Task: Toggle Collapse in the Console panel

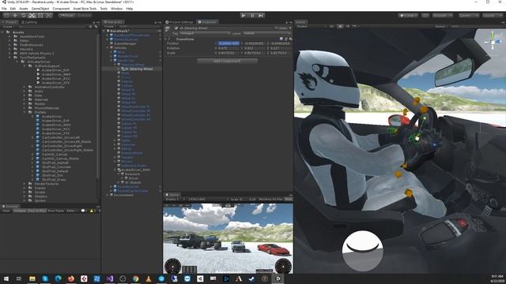Action: tap(19, 211)
